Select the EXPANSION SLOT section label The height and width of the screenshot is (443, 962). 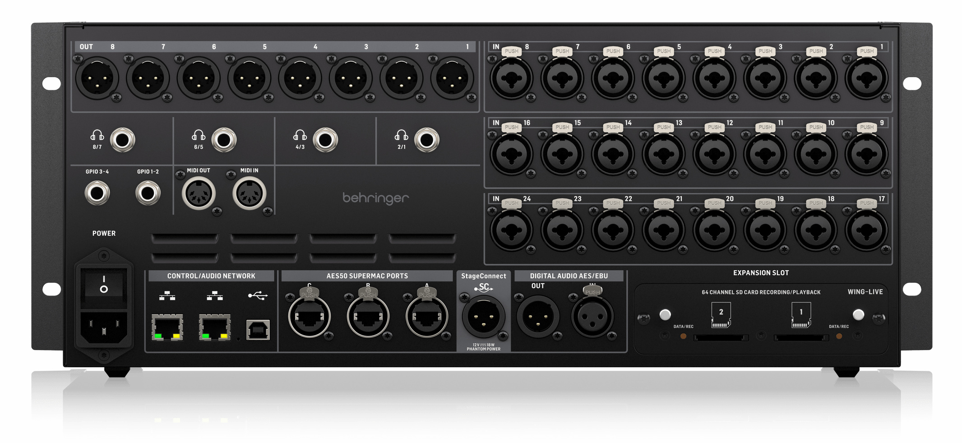(x=761, y=273)
